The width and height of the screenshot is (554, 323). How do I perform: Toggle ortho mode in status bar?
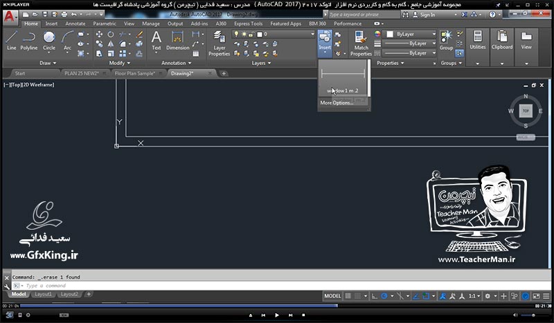[x=374, y=296]
